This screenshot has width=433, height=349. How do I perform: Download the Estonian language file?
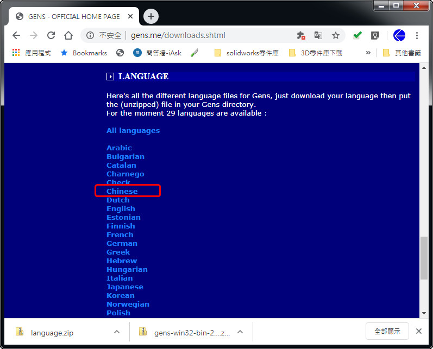coord(123,218)
